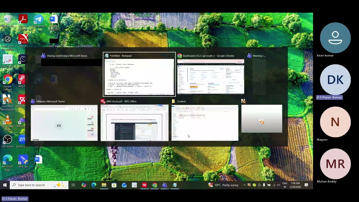
Task: Select Mohan Reddy participant avatar
Action: click(335, 164)
